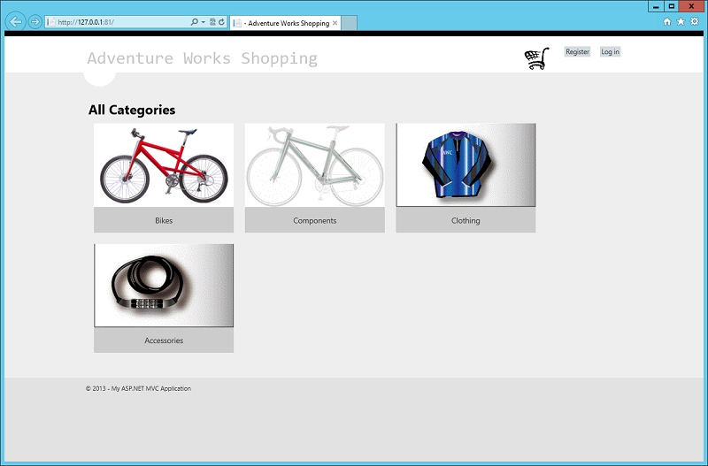Toggle the compatibility view icon
The width and height of the screenshot is (708, 466).
(212, 21)
